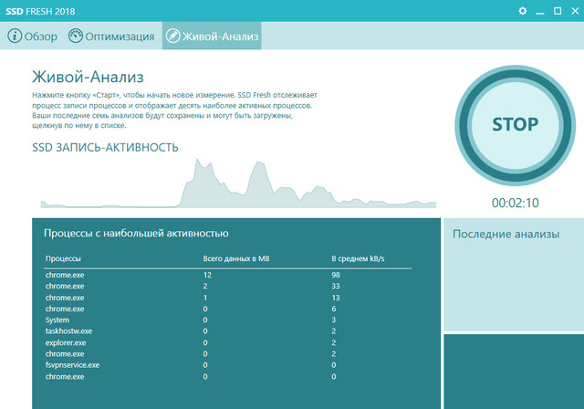
Task: Sort by the Процессы column header
Action: pos(64,259)
